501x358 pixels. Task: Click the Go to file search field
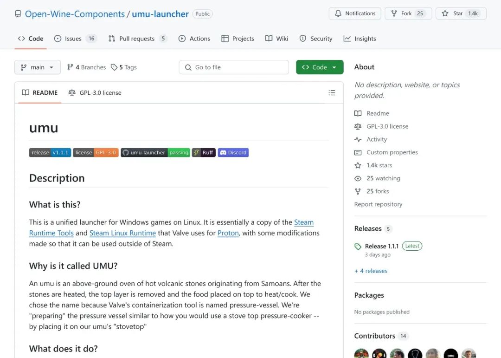(234, 67)
